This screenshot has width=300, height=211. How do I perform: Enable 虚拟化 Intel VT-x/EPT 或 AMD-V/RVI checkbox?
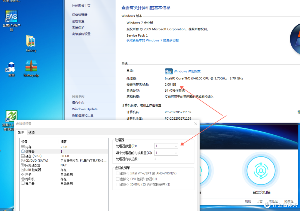click(118, 173)
